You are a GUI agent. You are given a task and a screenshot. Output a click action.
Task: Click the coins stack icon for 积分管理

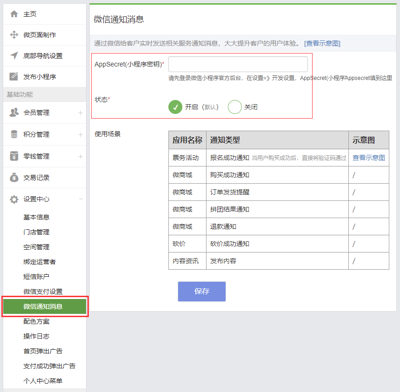[14, 134]
